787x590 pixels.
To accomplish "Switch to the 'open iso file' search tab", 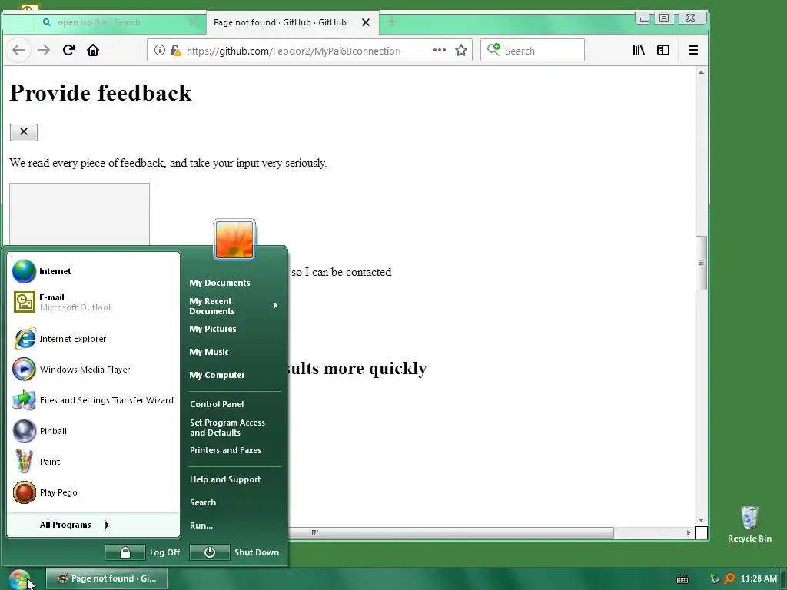I will [x=119, y=22].
